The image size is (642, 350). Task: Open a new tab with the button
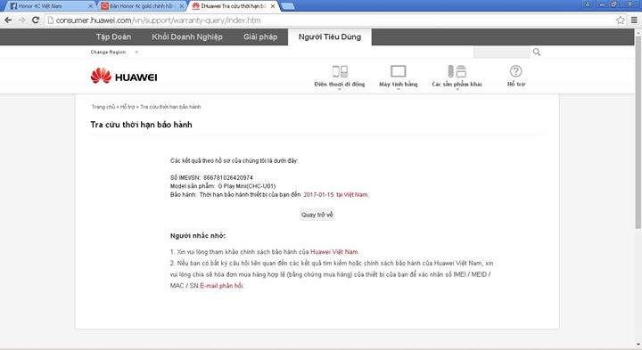288,6
